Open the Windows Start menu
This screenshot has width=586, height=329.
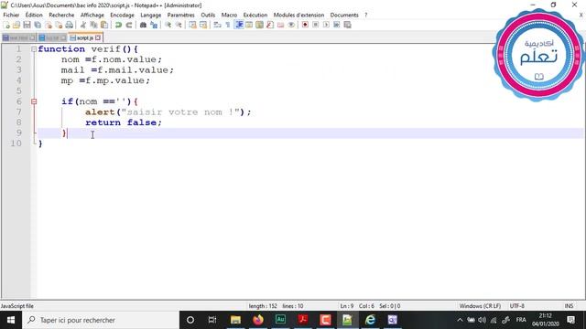[11, 320]
